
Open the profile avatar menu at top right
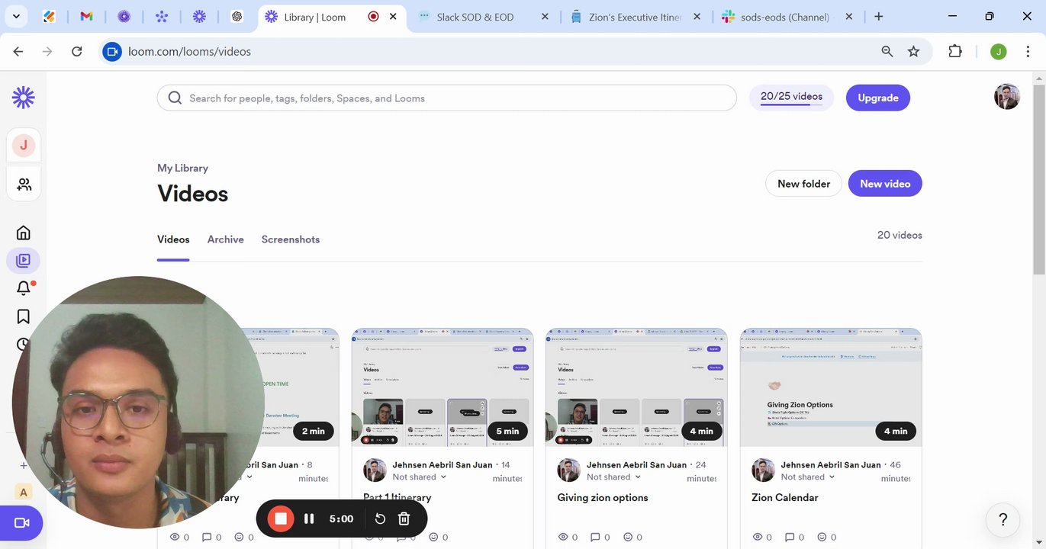click(1007, 97)
